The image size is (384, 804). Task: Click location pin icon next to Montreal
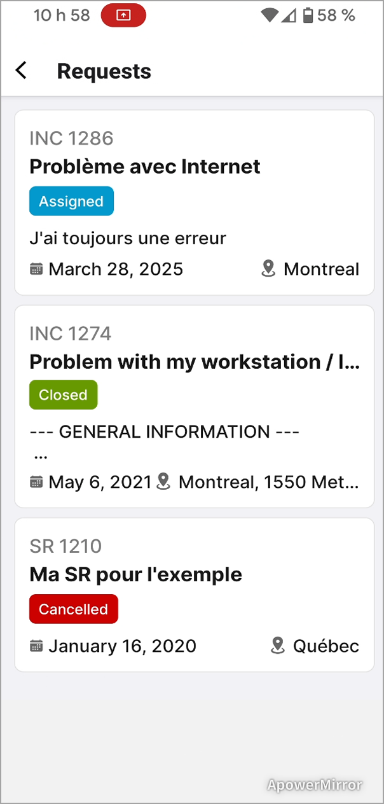(x=269, y=269)
